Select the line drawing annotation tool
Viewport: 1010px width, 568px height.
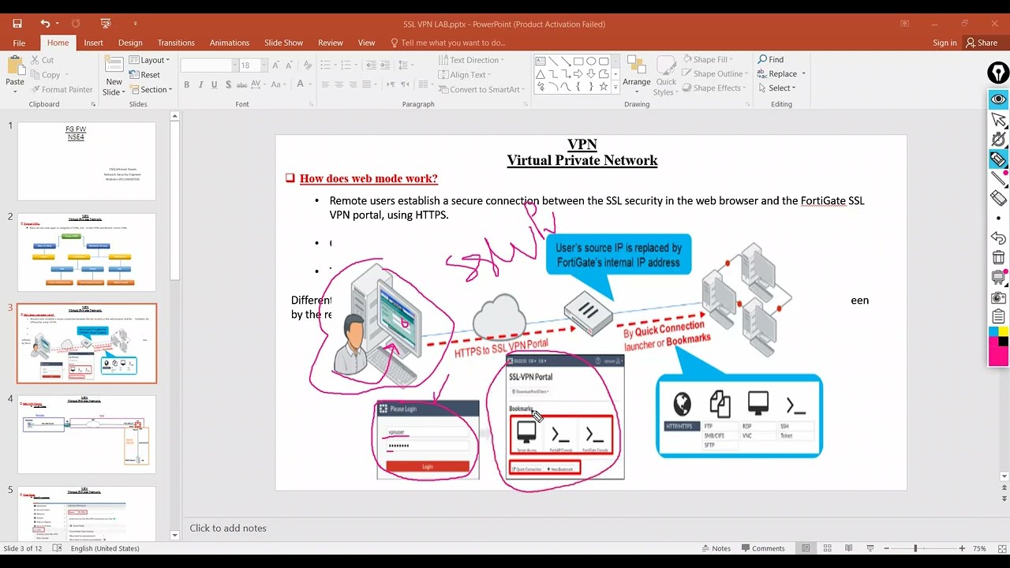pyautogui.click(x=998, y=179)
